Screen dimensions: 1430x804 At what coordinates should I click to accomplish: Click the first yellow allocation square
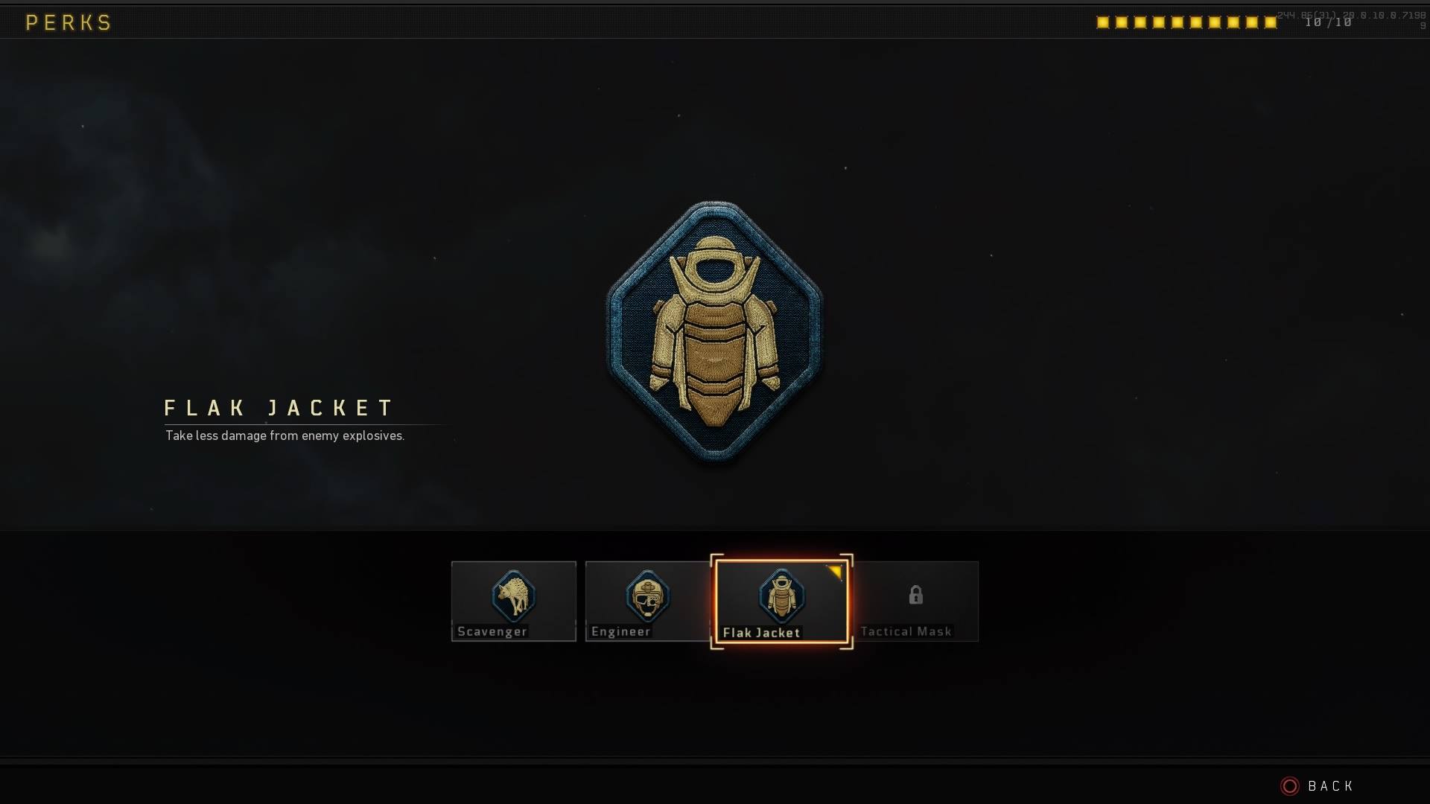1103,22
